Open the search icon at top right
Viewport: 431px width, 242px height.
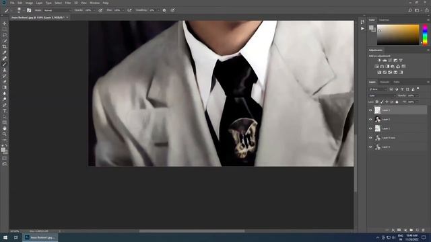[410, 10]
